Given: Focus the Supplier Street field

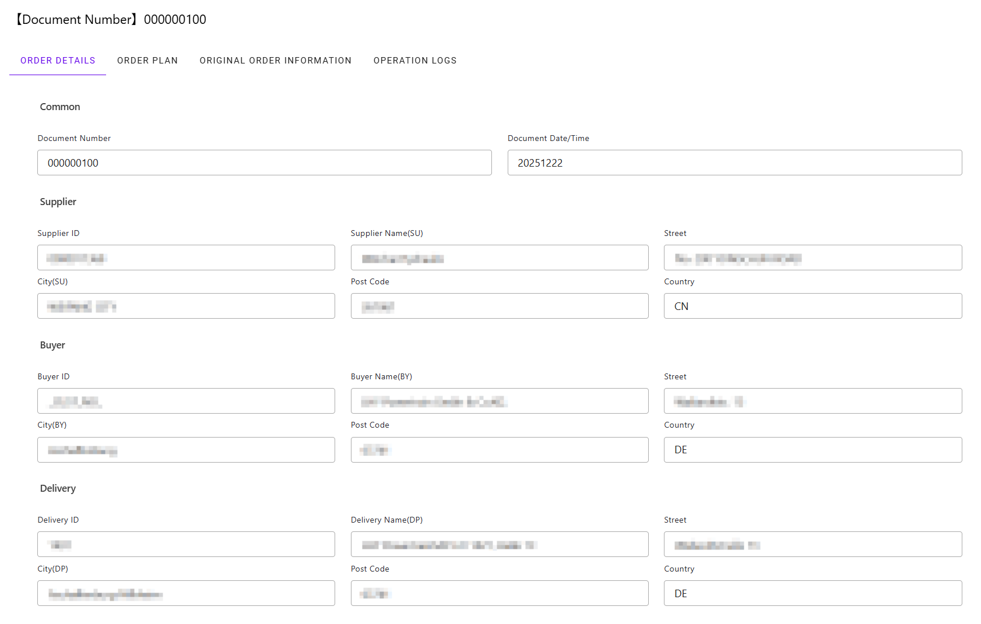Looking at the screenshot, I should [812, 258].
